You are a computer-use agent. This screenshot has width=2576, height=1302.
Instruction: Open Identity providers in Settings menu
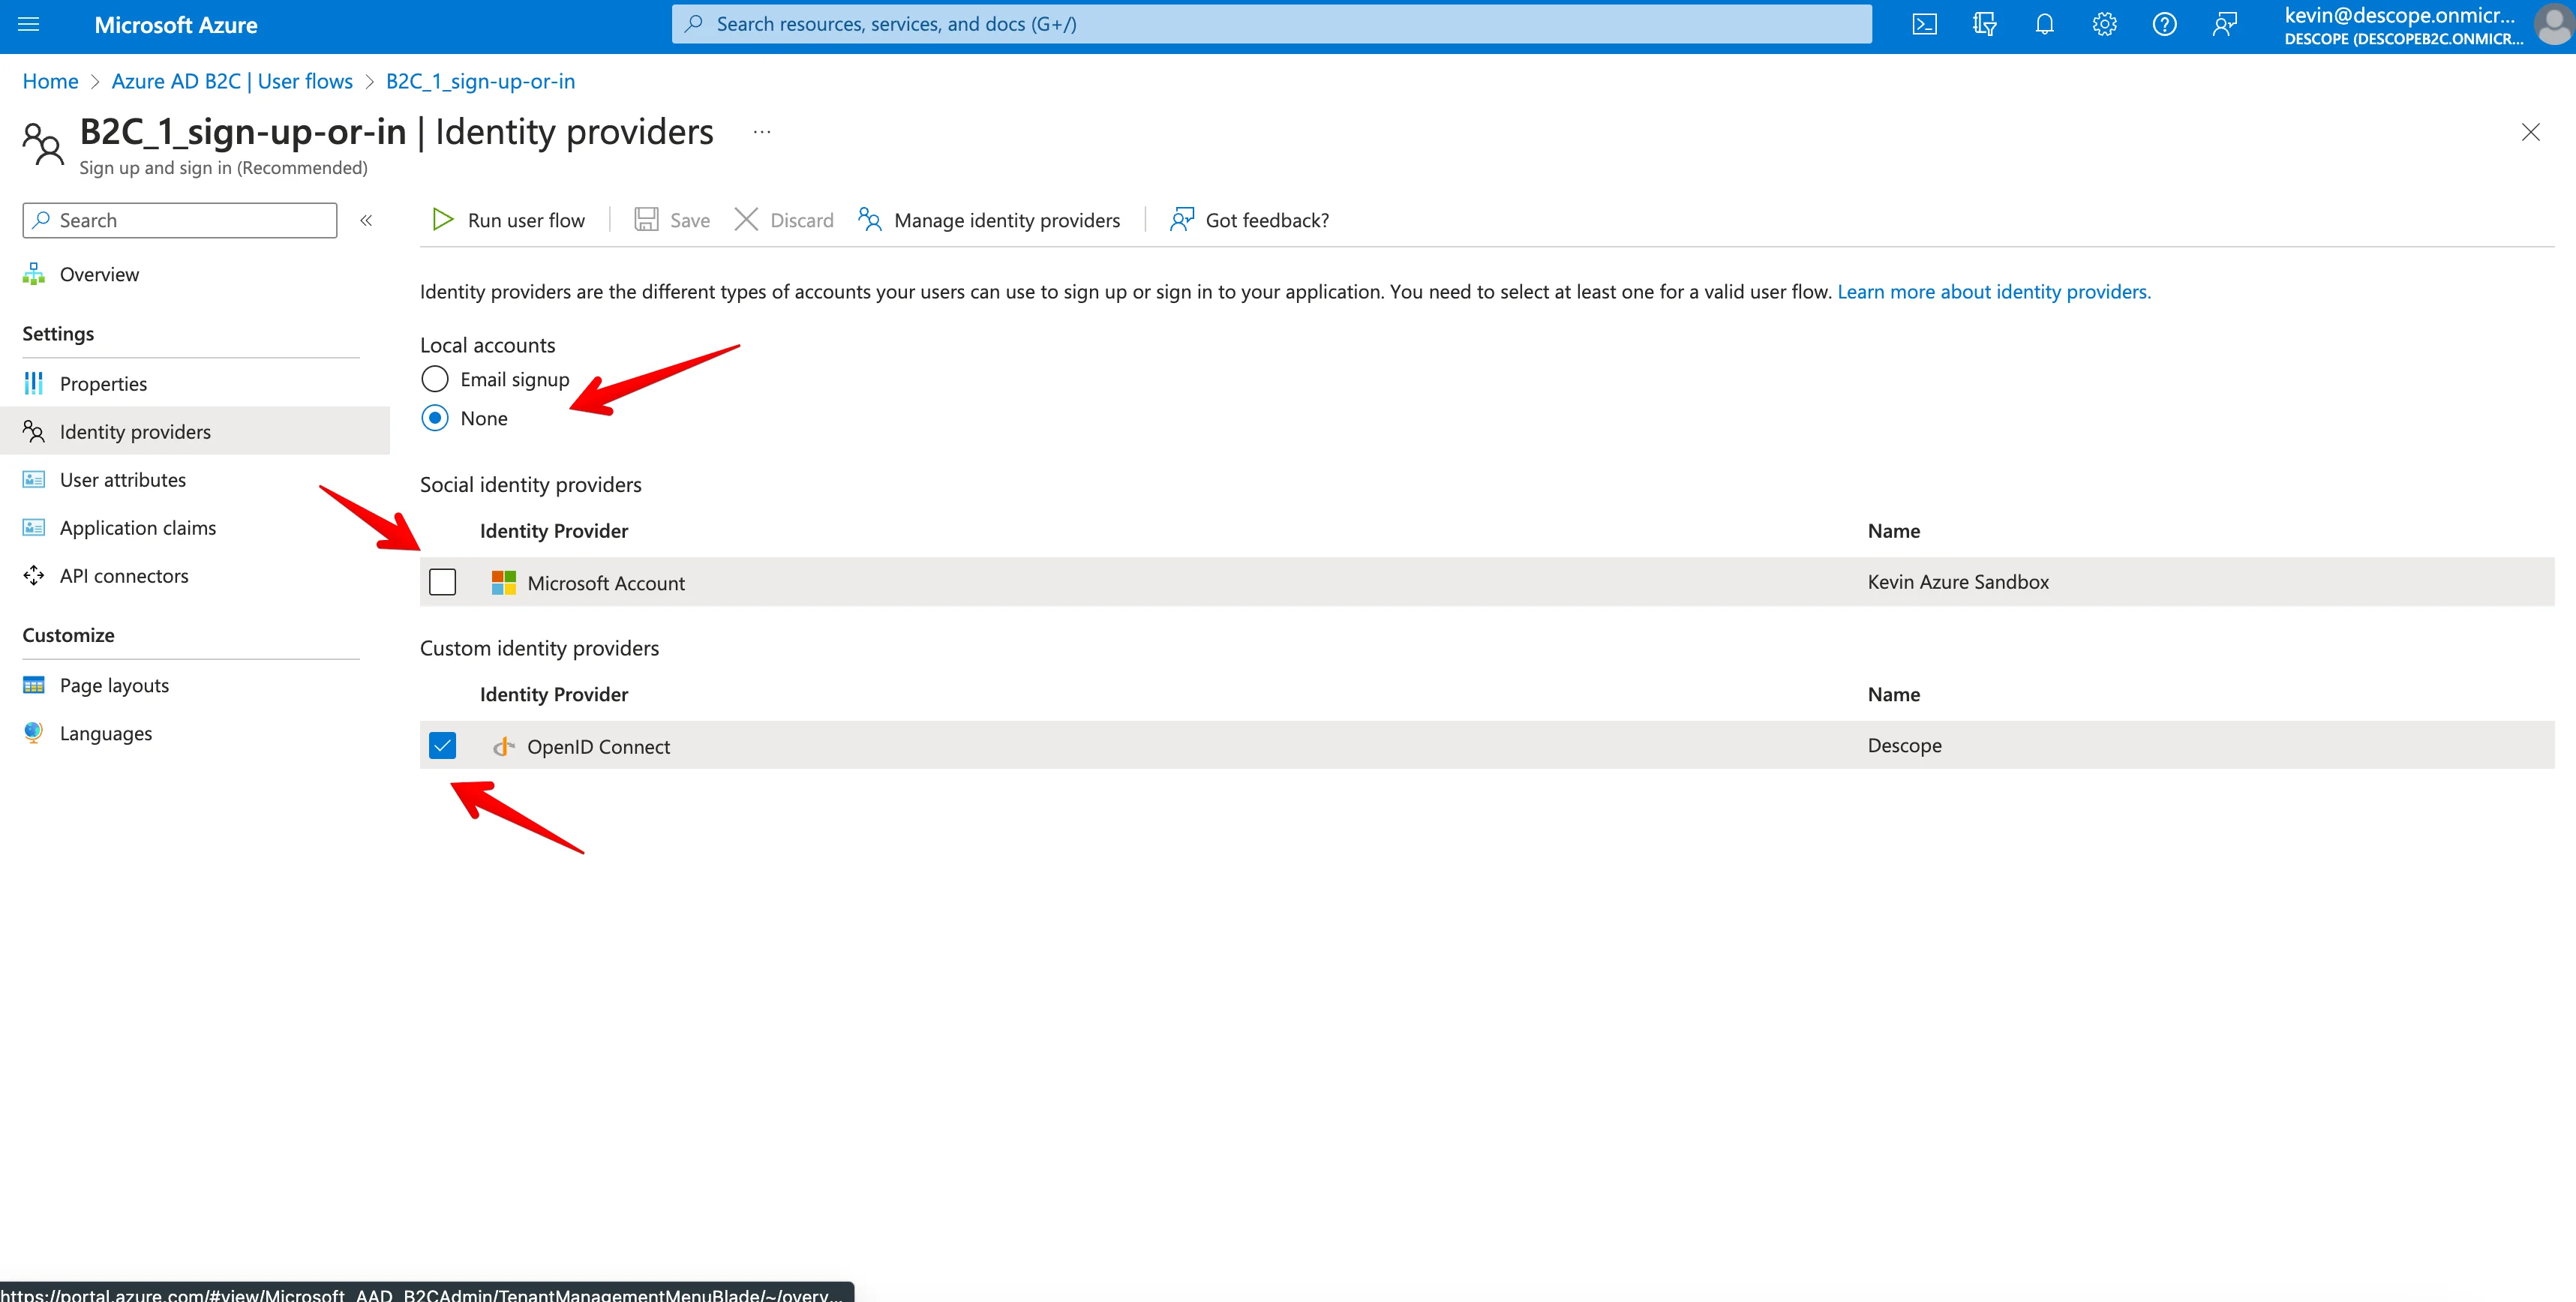(x=134, y=431)
